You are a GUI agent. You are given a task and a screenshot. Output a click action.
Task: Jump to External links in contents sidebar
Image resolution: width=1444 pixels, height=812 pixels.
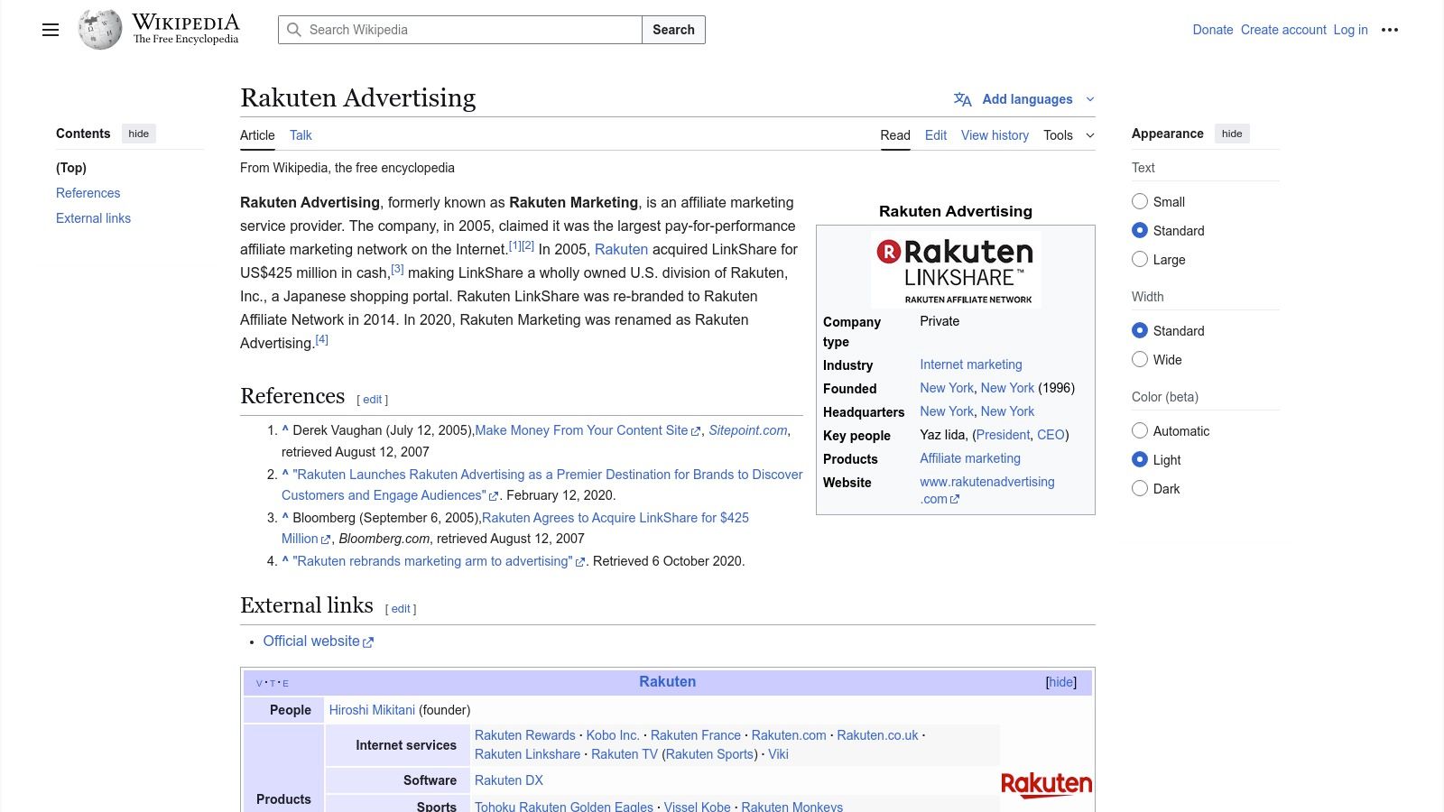[93, 218]
